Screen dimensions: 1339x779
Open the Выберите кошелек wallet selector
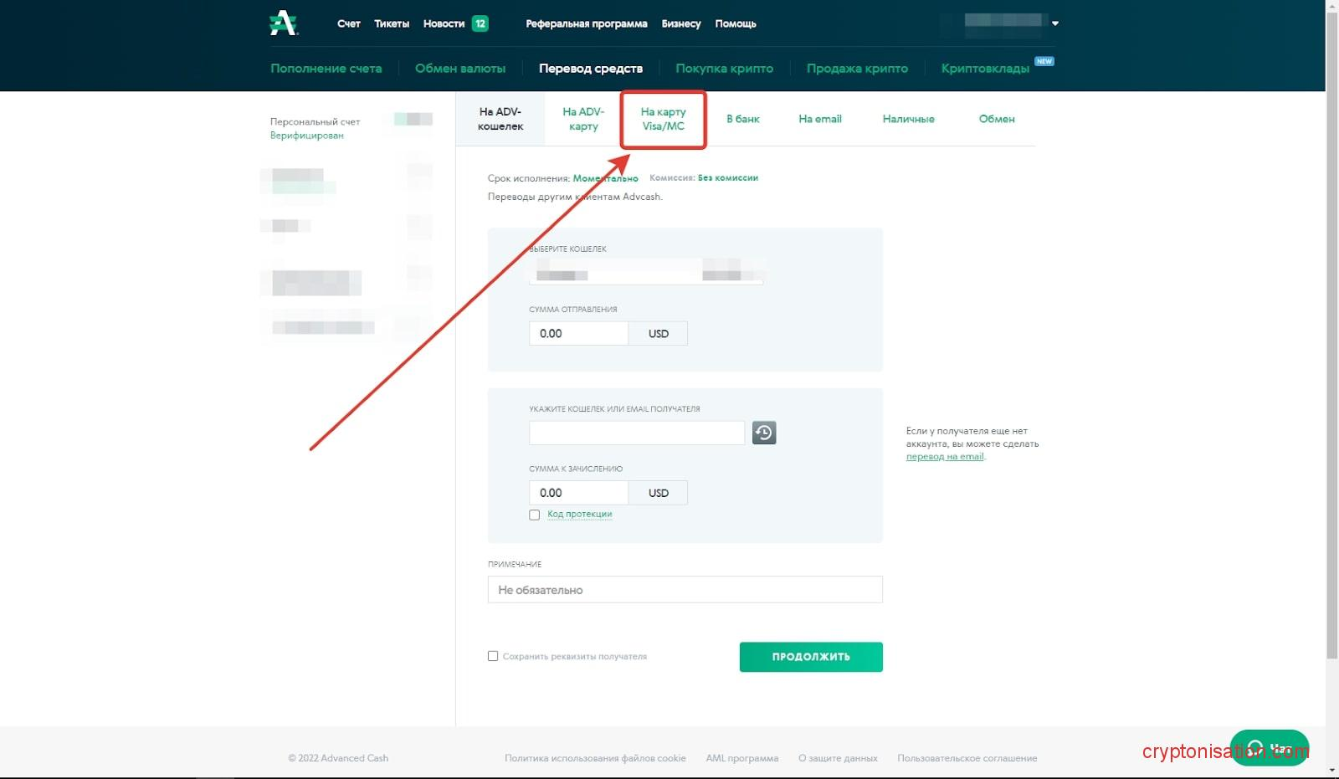pos(645,274)
